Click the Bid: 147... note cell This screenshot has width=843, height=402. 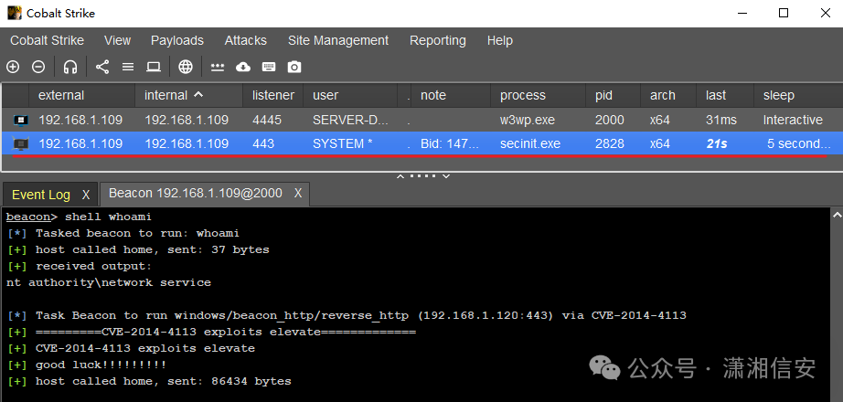(x=451, y=143)
